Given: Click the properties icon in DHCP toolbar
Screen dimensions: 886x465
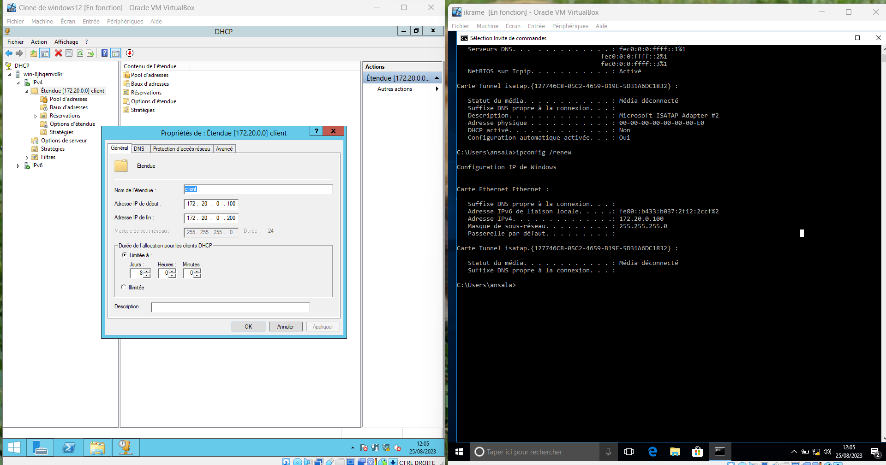Looking at the screenshot, I should click(69, 53).
